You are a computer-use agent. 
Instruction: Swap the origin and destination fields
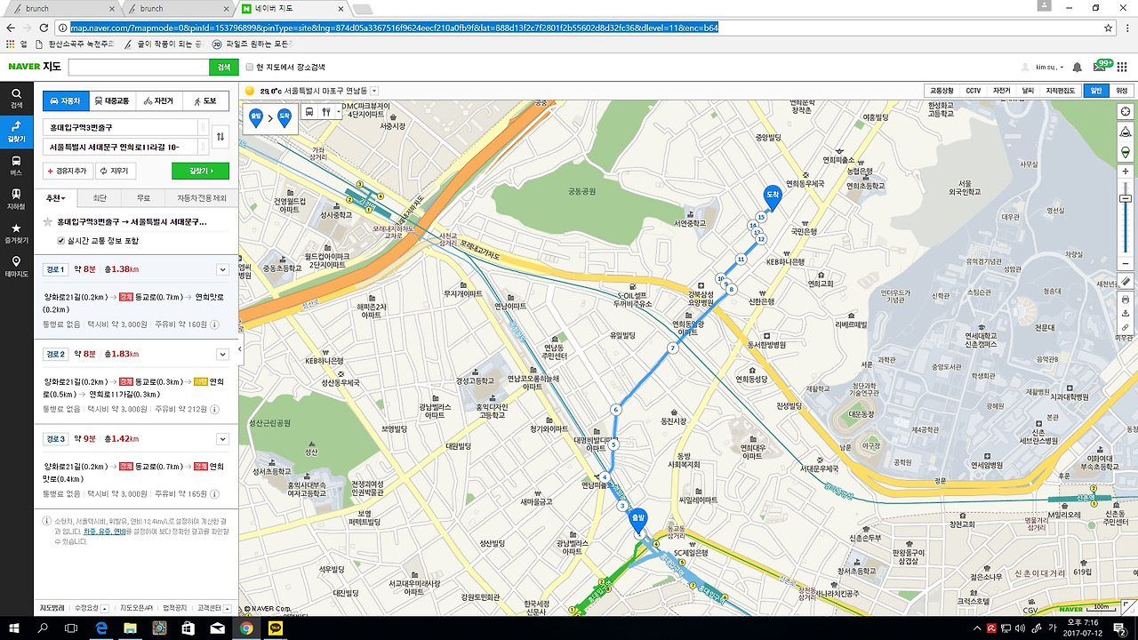pos(220,137)
